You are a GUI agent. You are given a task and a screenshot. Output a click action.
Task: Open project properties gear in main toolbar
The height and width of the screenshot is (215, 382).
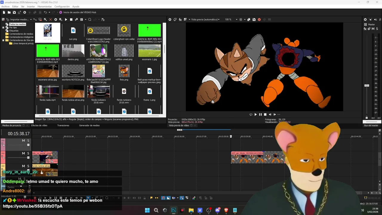25,12
